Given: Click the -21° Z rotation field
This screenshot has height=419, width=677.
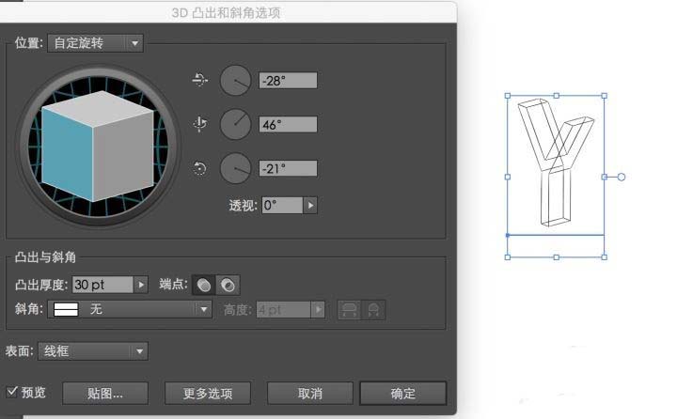Looking at the screenshot, I should point(288,168).
